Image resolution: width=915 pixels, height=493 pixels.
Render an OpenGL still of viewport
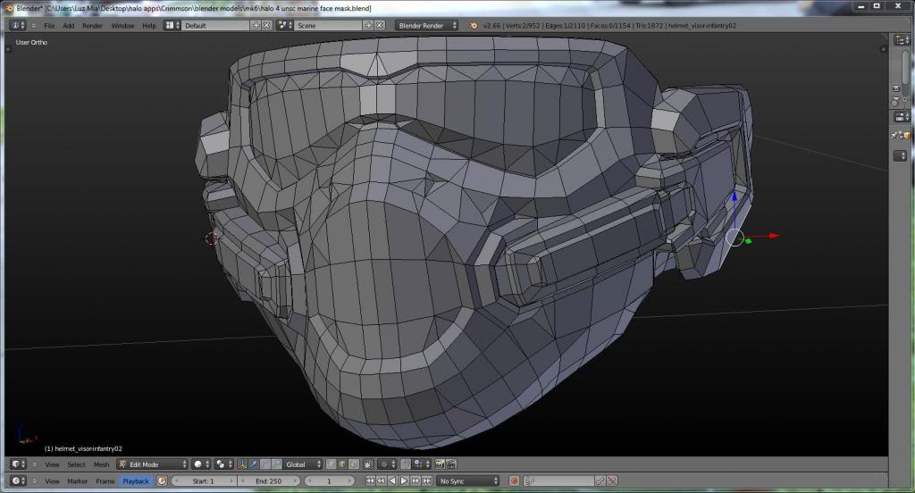[x=440, y=464]
